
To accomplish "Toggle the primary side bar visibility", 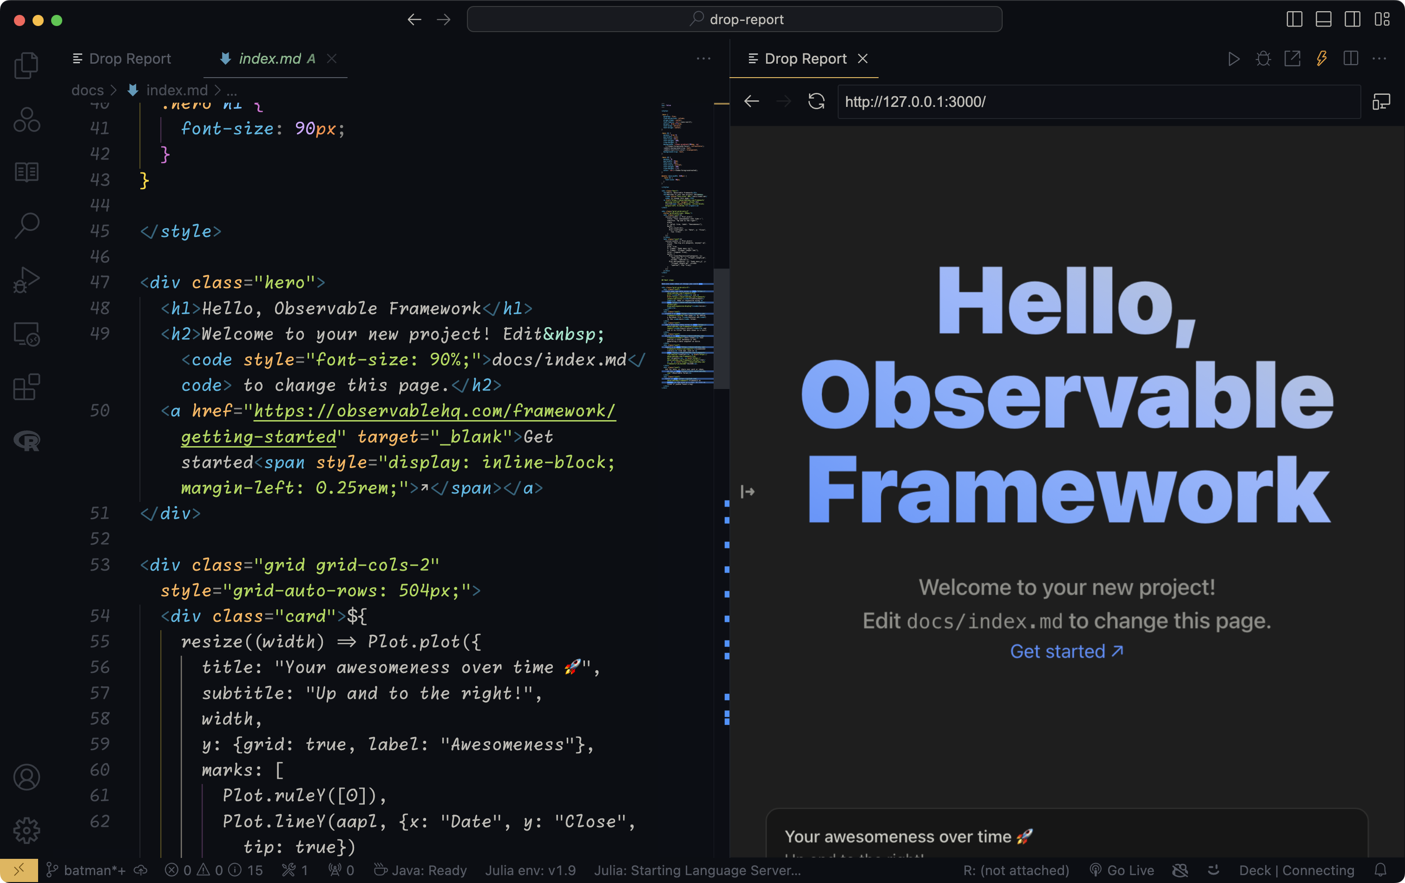I will click(x=1294, y=20).
